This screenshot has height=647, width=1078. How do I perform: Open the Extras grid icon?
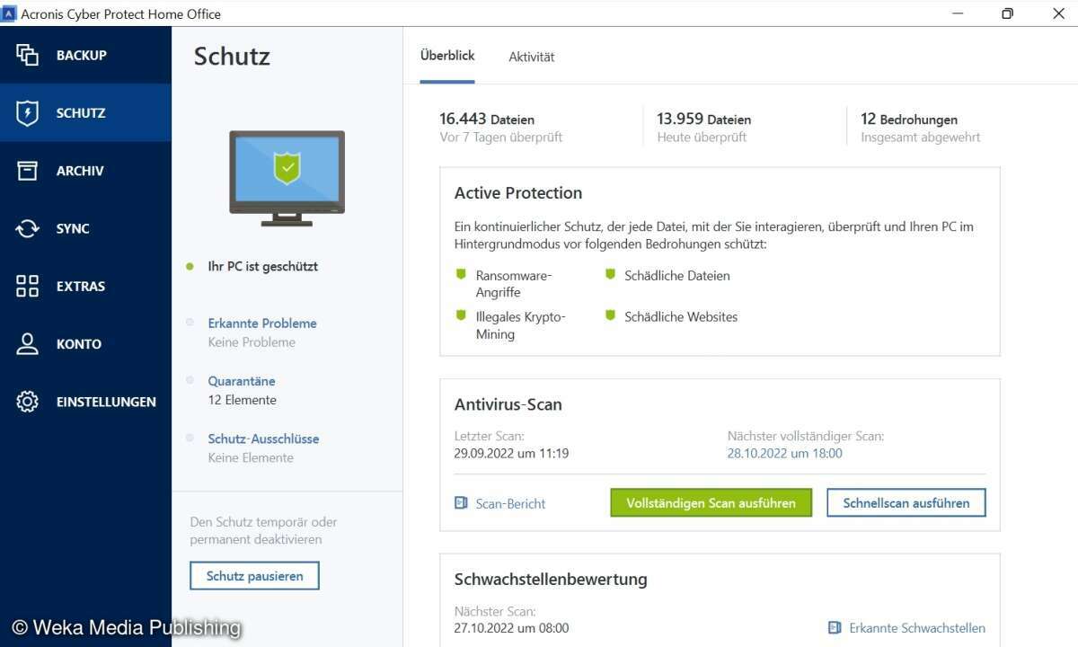point(28,286)
